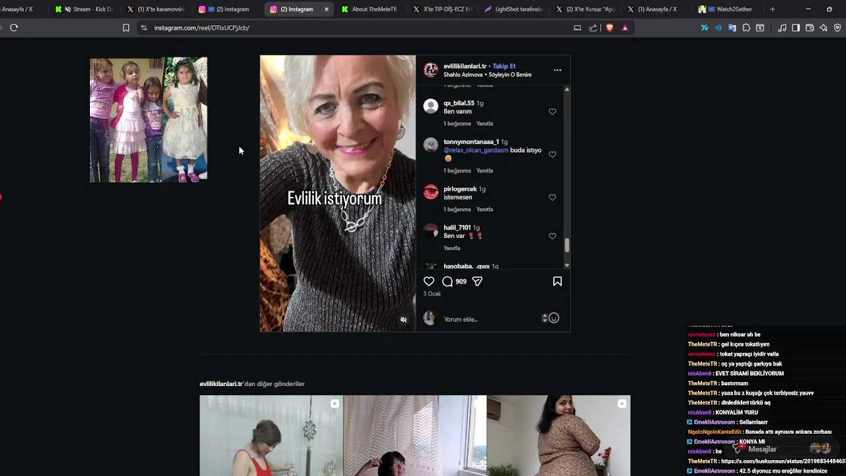Open the evlilikilanlari.tr profile link in header

click(465, 66)
